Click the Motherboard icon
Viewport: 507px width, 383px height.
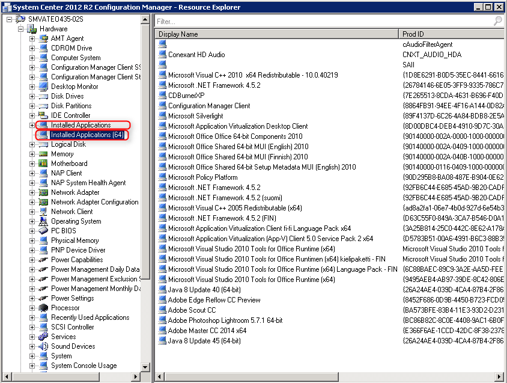(x=43, y=164)
